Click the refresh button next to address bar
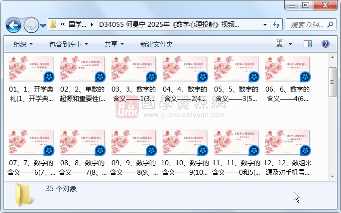The width and height of the screenshot is (341, 213). [276, 24]
